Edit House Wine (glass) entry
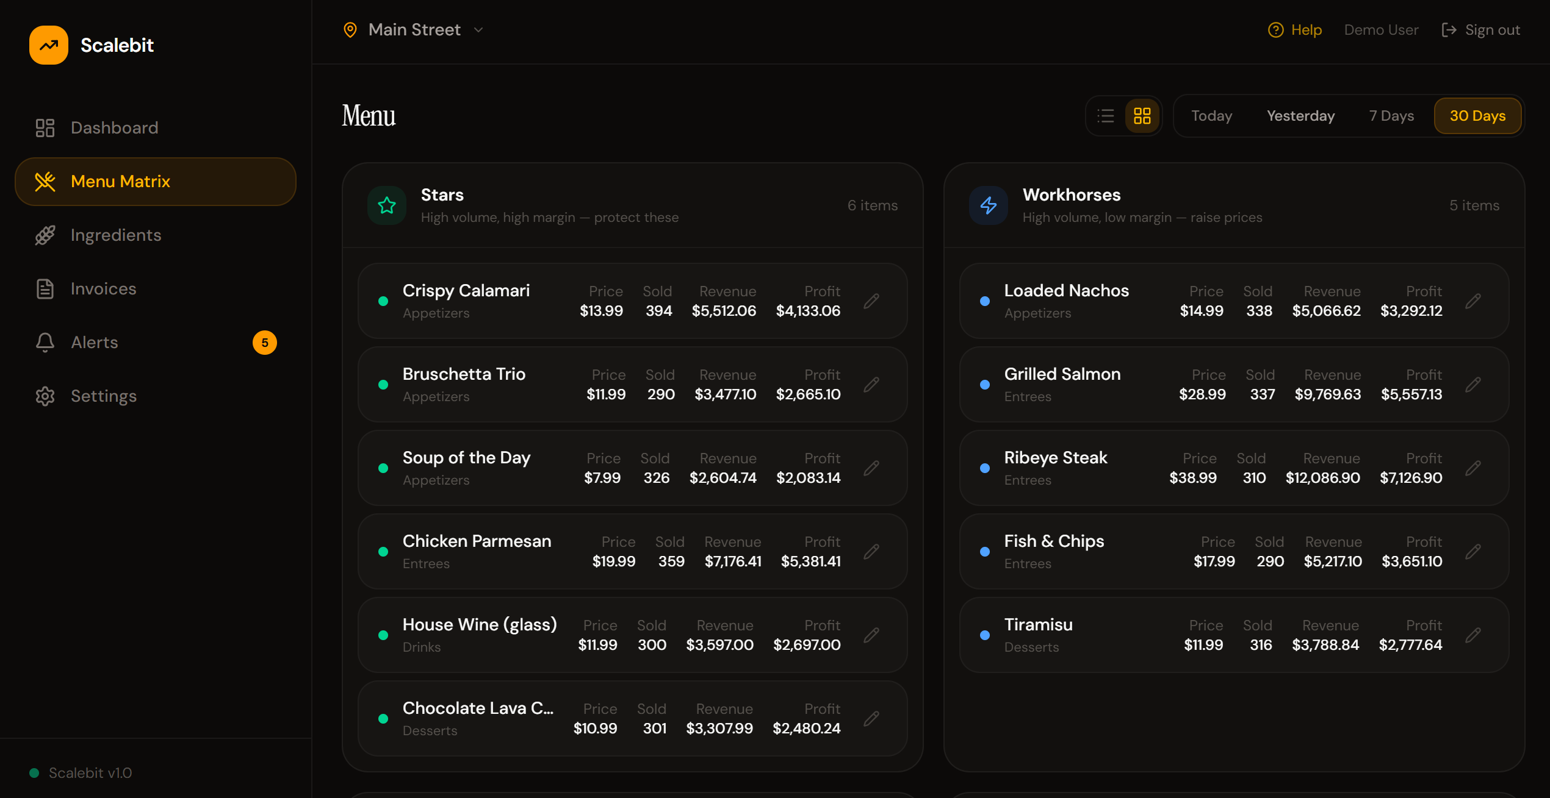 871,635
